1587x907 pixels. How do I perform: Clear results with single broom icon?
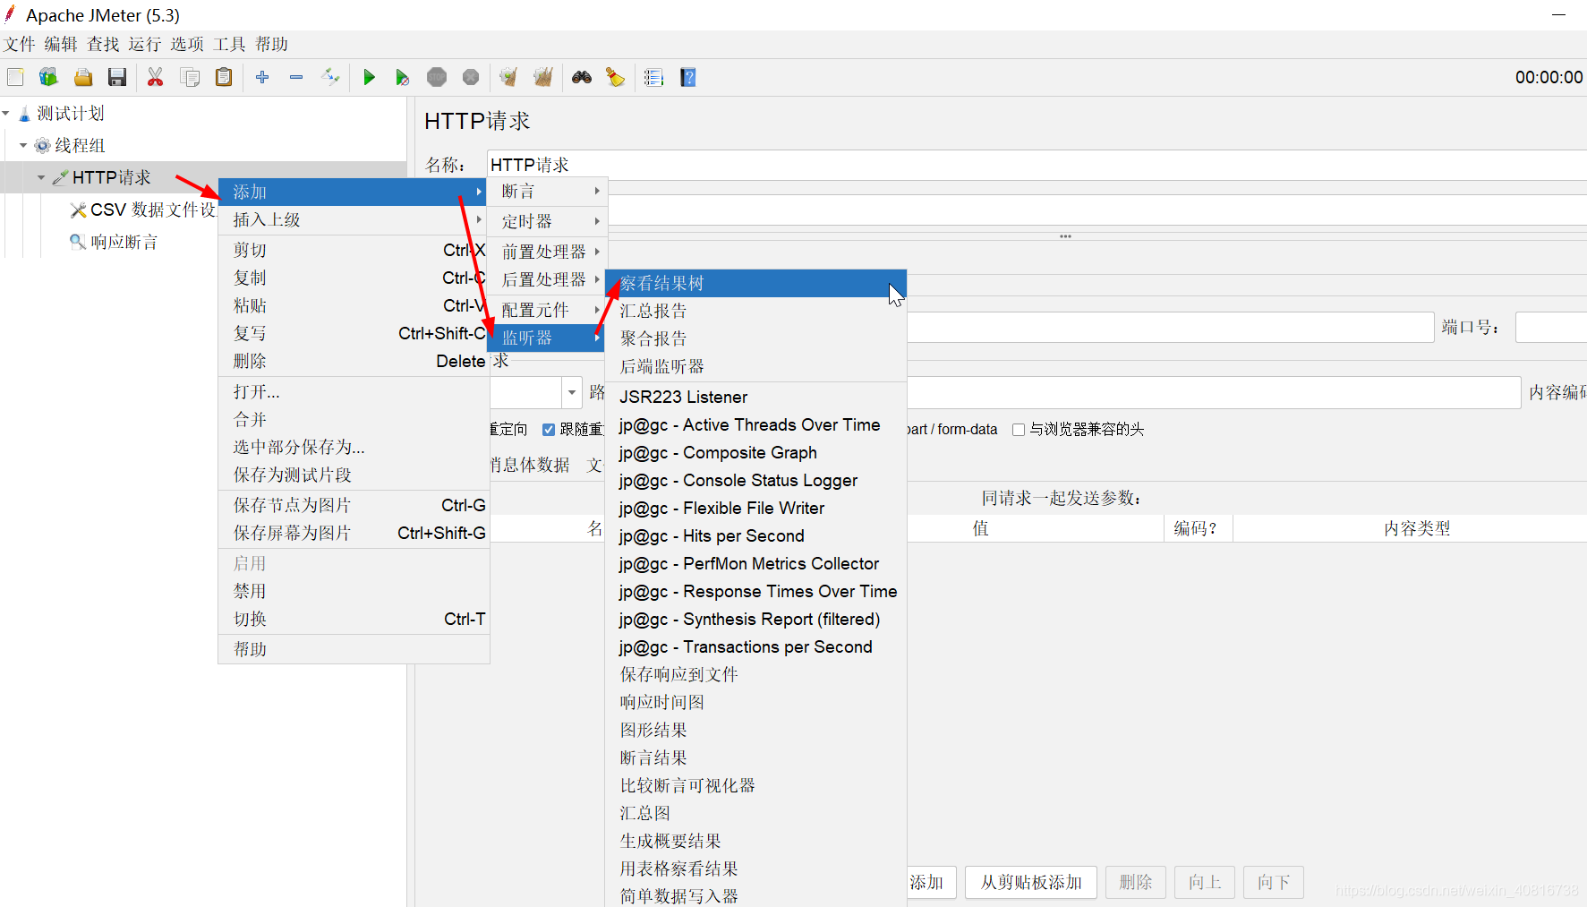508,78
